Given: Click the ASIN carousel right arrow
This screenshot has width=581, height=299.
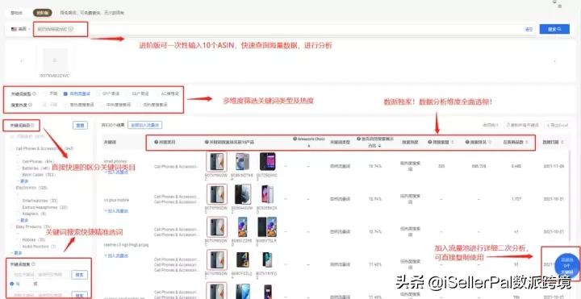Looking at the screenshot, I should (x=554, y=61).
